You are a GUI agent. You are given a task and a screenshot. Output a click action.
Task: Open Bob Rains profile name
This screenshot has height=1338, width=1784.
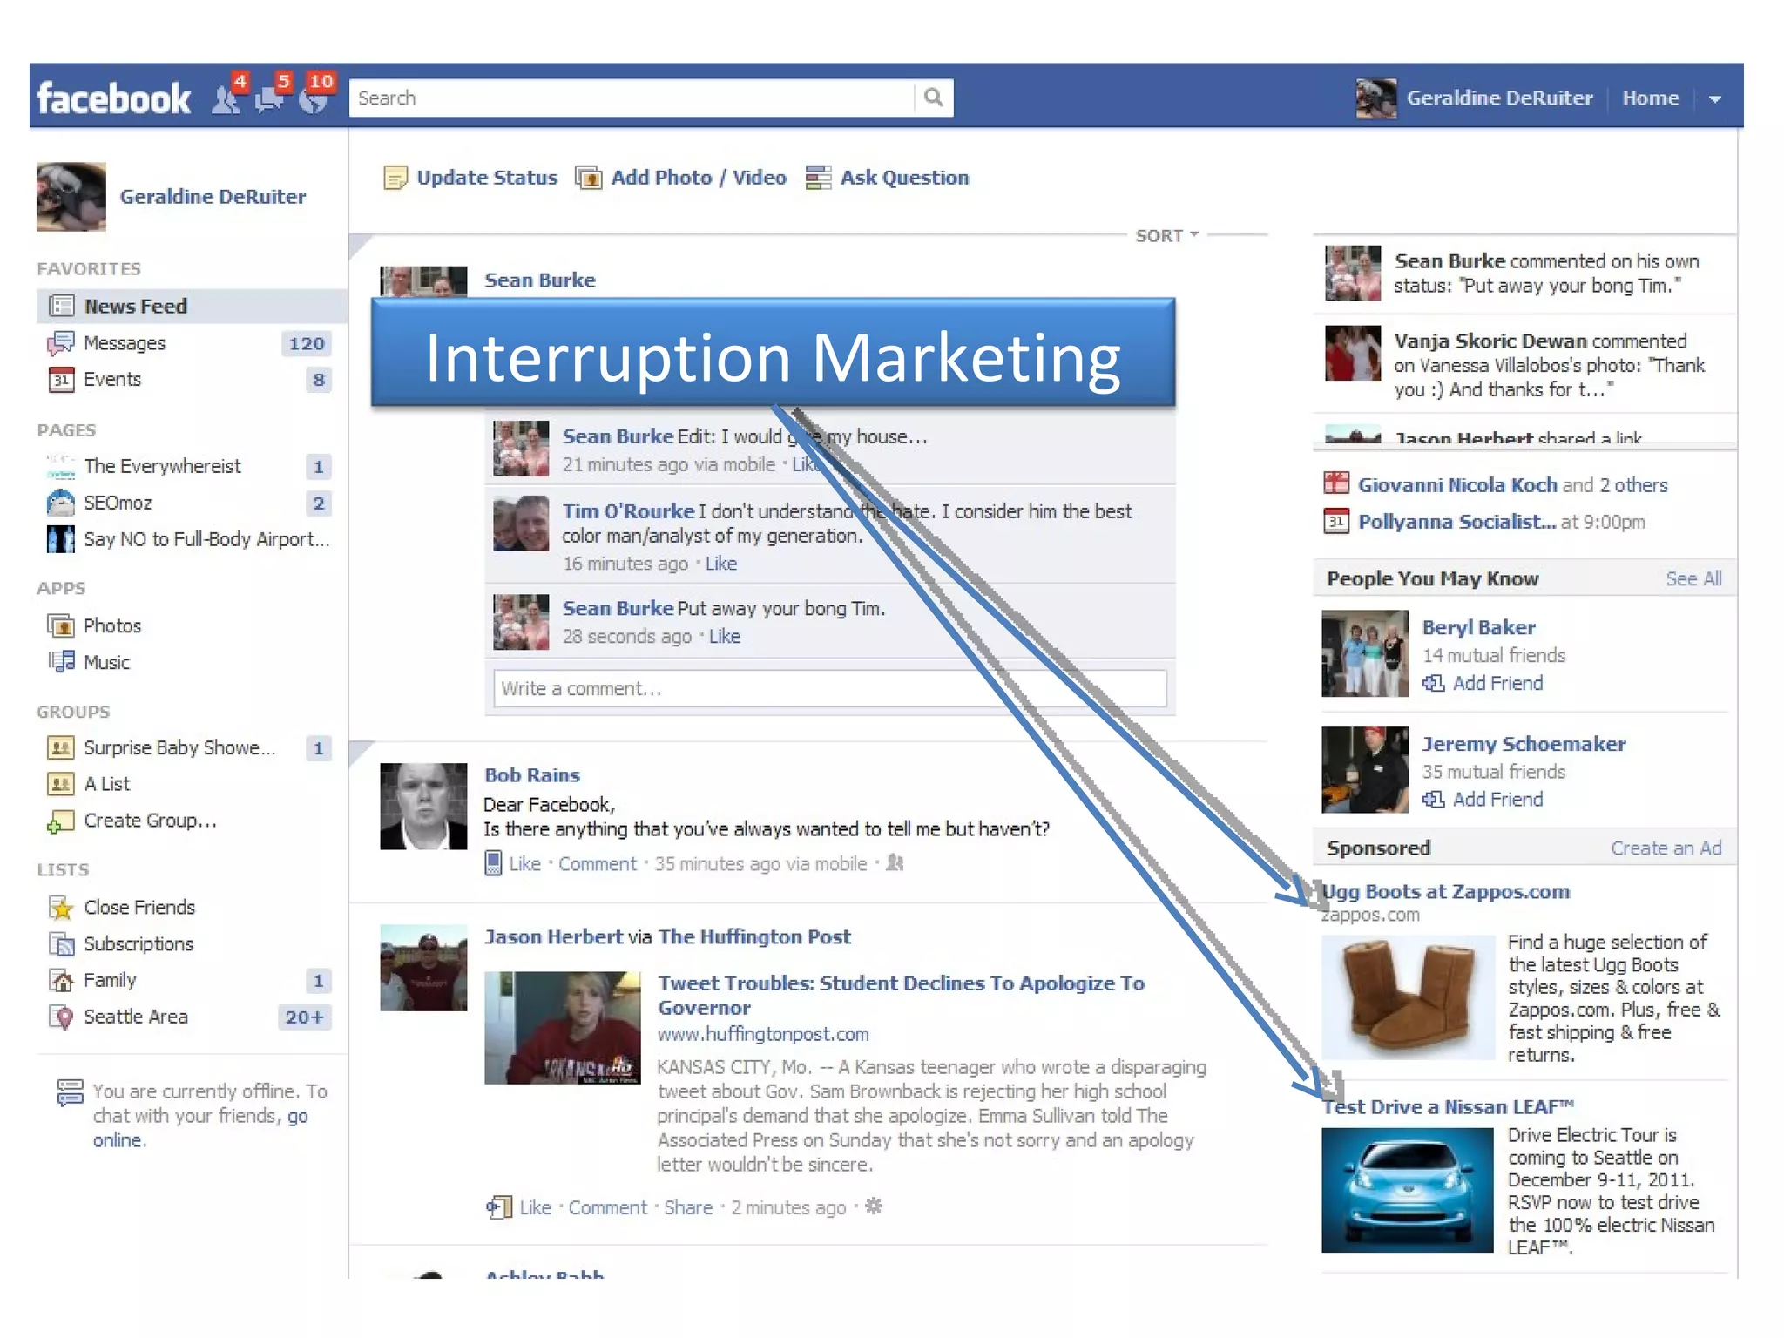point(531,775)
